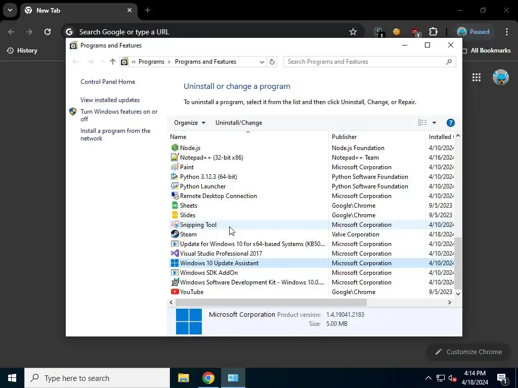Click the search magnifier in Programs and Features
This screenshot has height=388, width=518.
(449, 62)
